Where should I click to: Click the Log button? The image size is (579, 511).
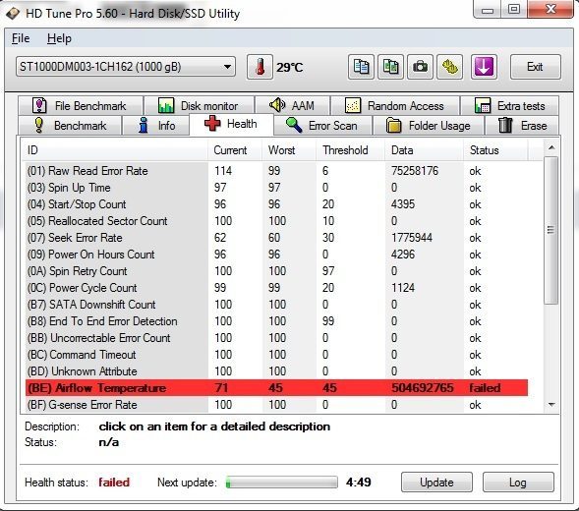pyautogui.click(x=518, y=483)
